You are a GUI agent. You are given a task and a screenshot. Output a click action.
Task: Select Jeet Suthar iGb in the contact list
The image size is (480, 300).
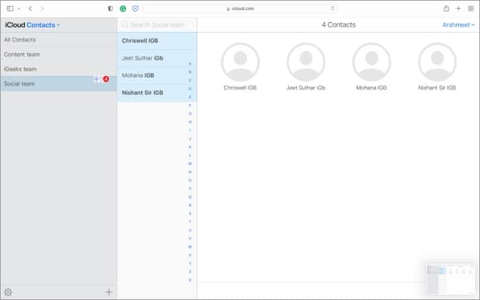(x=157, y=58)
